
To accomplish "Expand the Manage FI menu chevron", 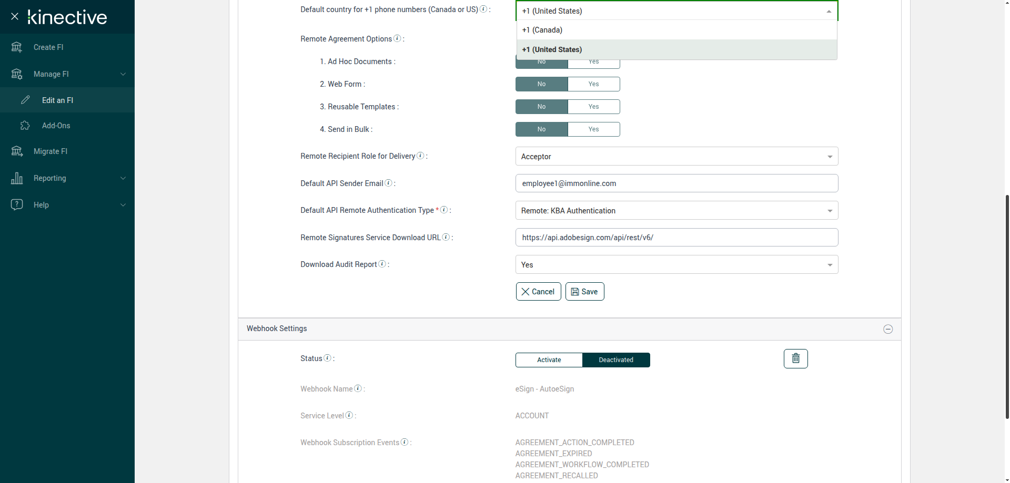I will point(123,74).
